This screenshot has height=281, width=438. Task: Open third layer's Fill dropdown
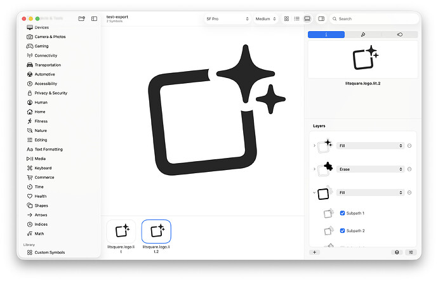point(371,193)
